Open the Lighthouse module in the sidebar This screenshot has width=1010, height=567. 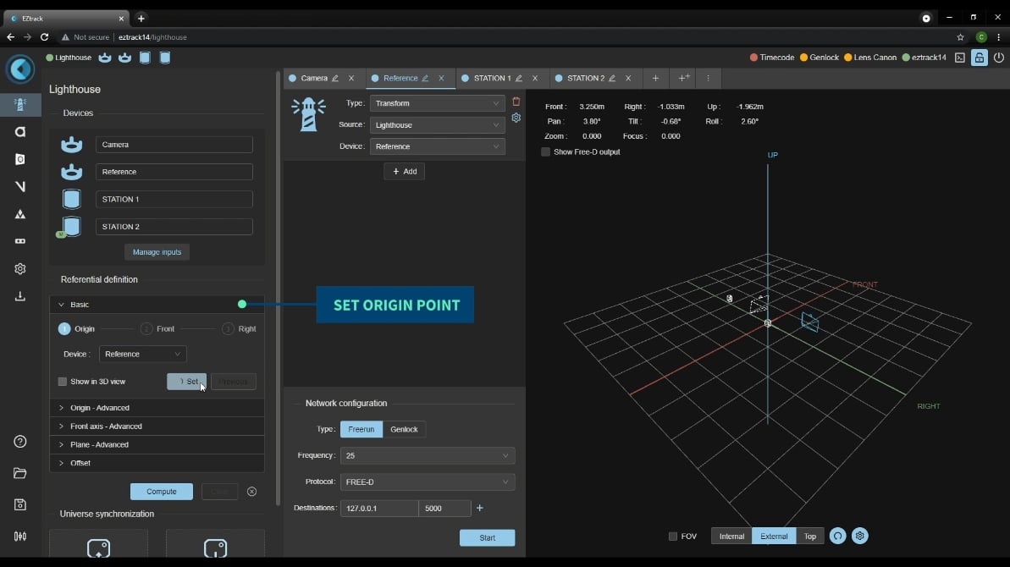click(20, 105)
